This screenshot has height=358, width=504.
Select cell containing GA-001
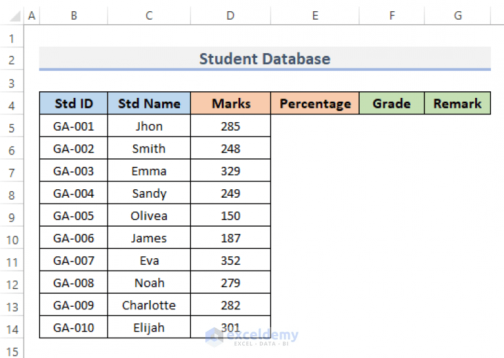73,125
